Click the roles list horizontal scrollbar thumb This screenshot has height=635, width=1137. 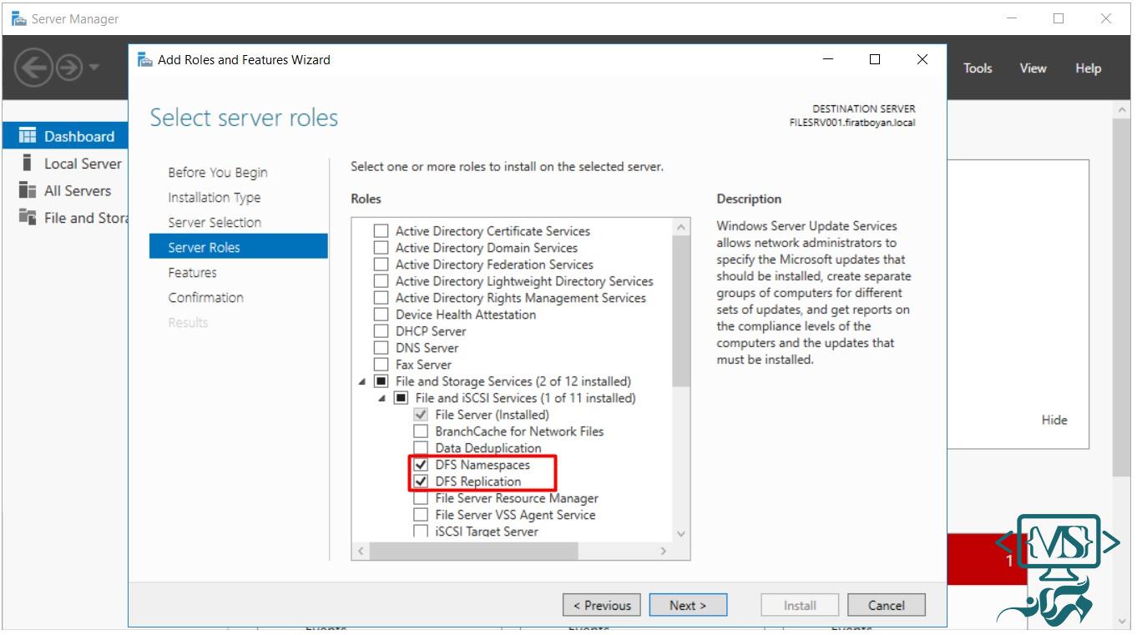[x=473, y=551]
